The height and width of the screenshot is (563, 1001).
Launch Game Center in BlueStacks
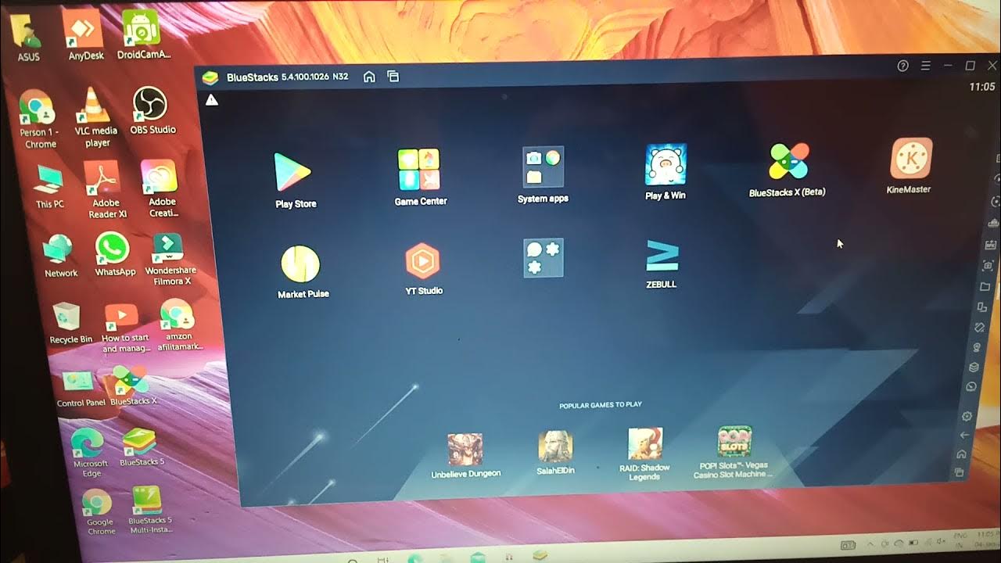click(419, 170)
